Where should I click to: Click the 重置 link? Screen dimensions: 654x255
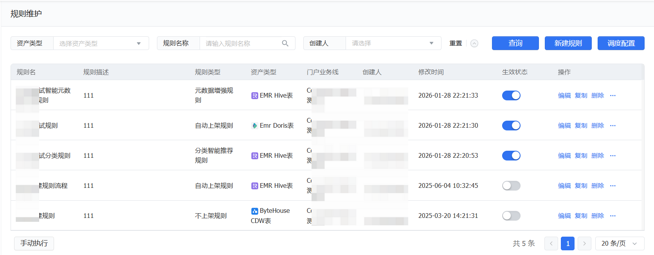point(456,43)
